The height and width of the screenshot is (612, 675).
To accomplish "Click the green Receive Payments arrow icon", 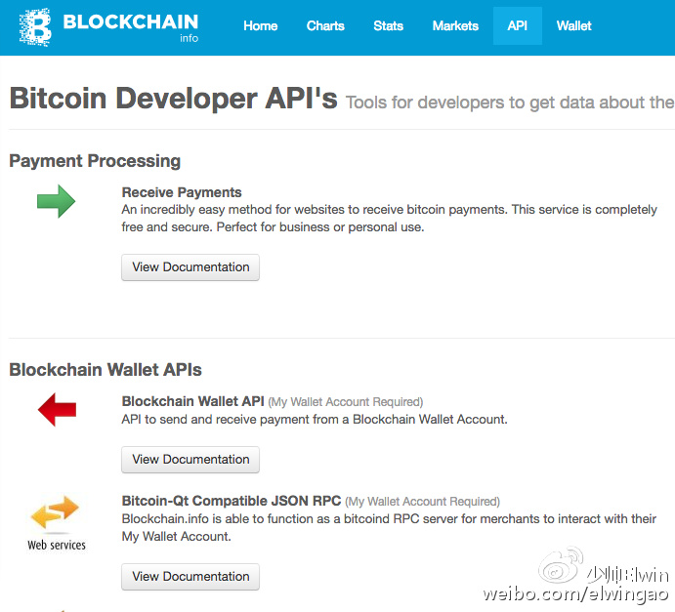I will [x=57, y=202].
